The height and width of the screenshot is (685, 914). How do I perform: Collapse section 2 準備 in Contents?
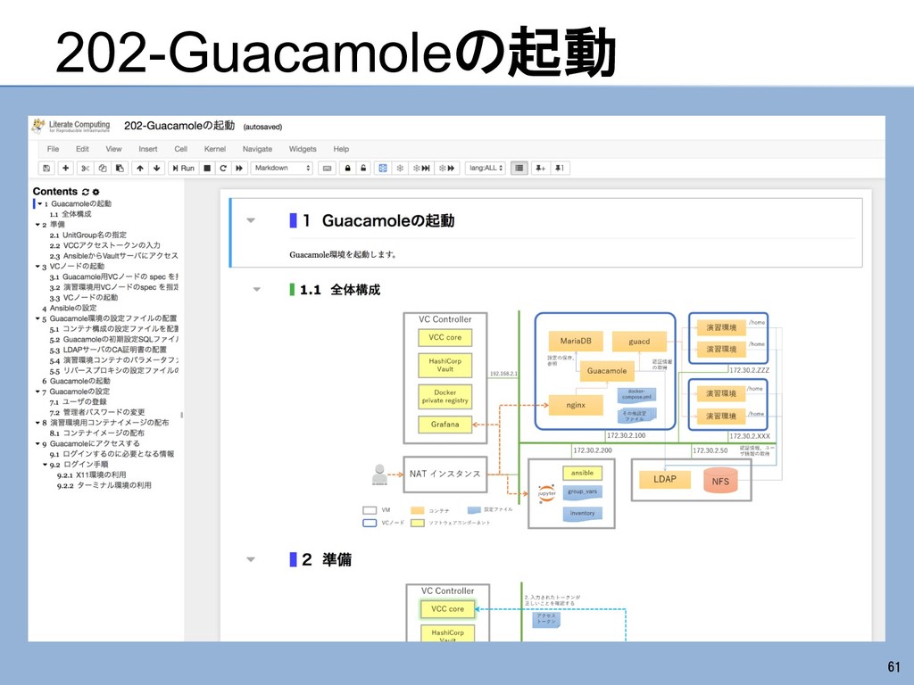(x=37, y=225)
